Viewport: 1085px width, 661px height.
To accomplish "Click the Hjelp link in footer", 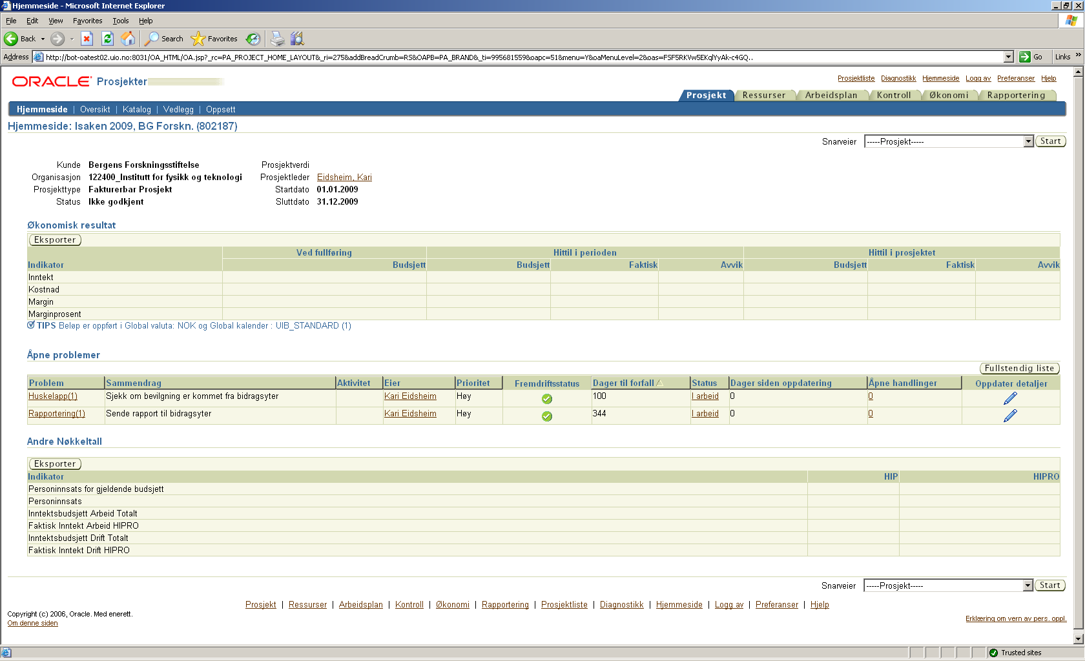I will pos(820,604).
